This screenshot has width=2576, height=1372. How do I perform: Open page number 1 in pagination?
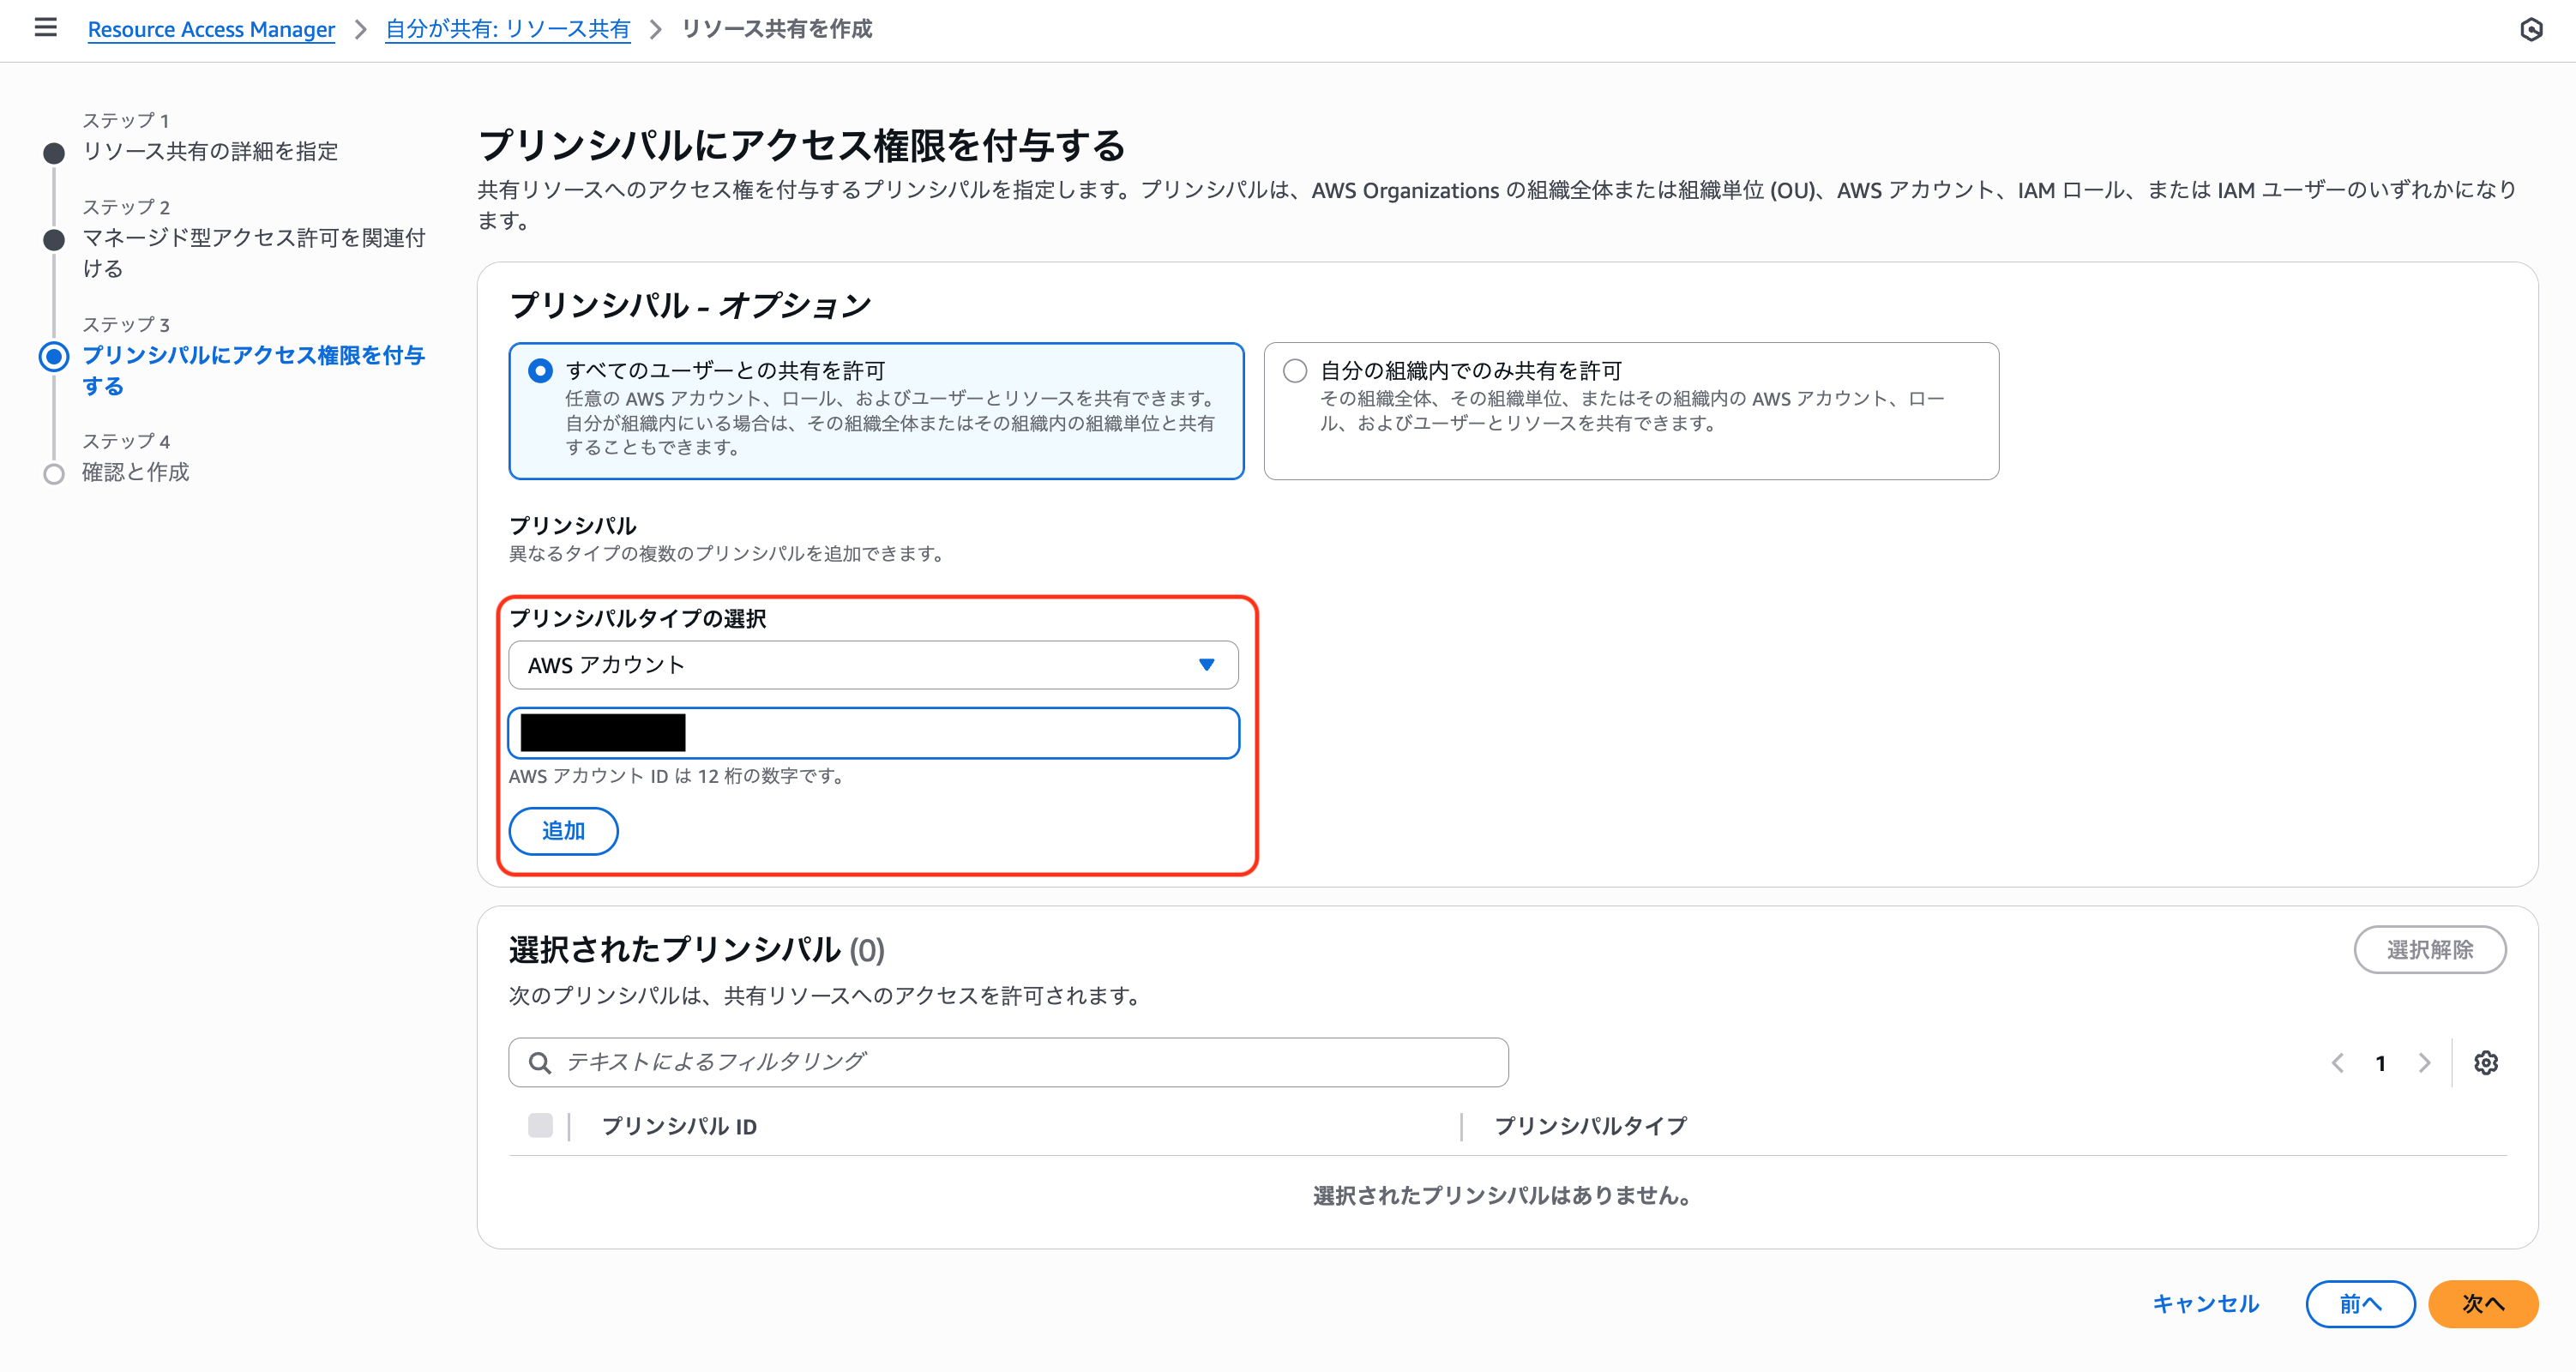(2381, 1063)
